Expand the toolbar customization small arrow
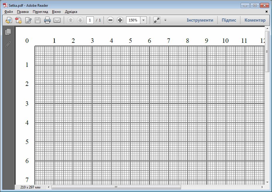Screen dimensions: 272x192 pyautogui.click(x=165, y=20)
